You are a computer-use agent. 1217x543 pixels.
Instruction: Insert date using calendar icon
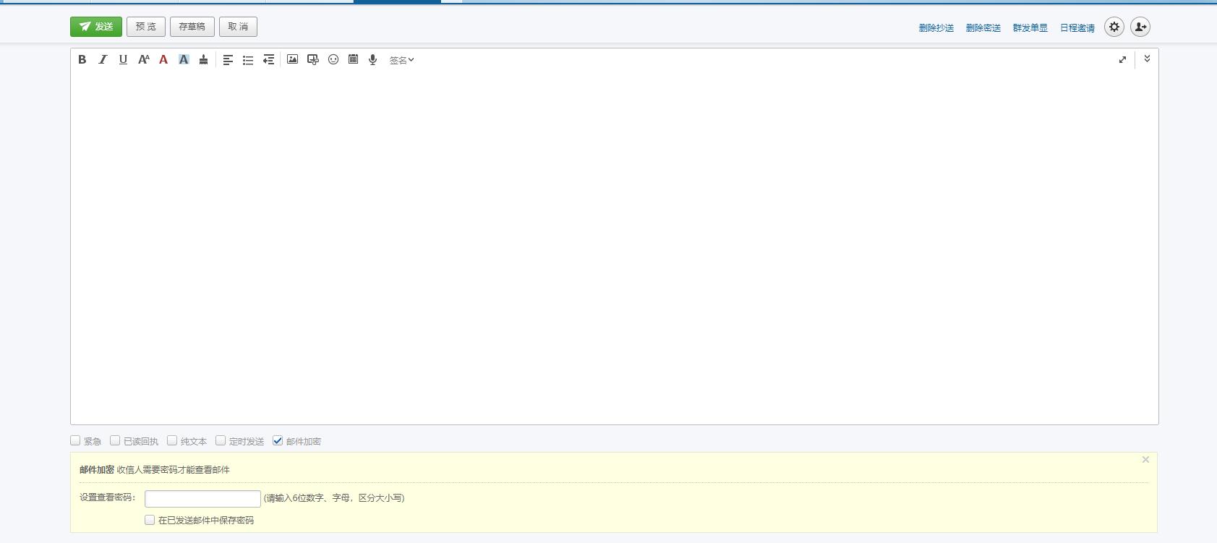tap(353, 60)
